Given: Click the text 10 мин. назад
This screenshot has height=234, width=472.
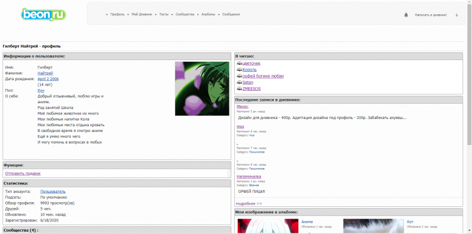Looking at the screenshot, I should click(53, 215).
